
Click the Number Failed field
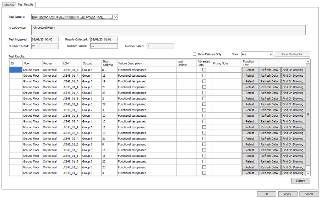160,46
